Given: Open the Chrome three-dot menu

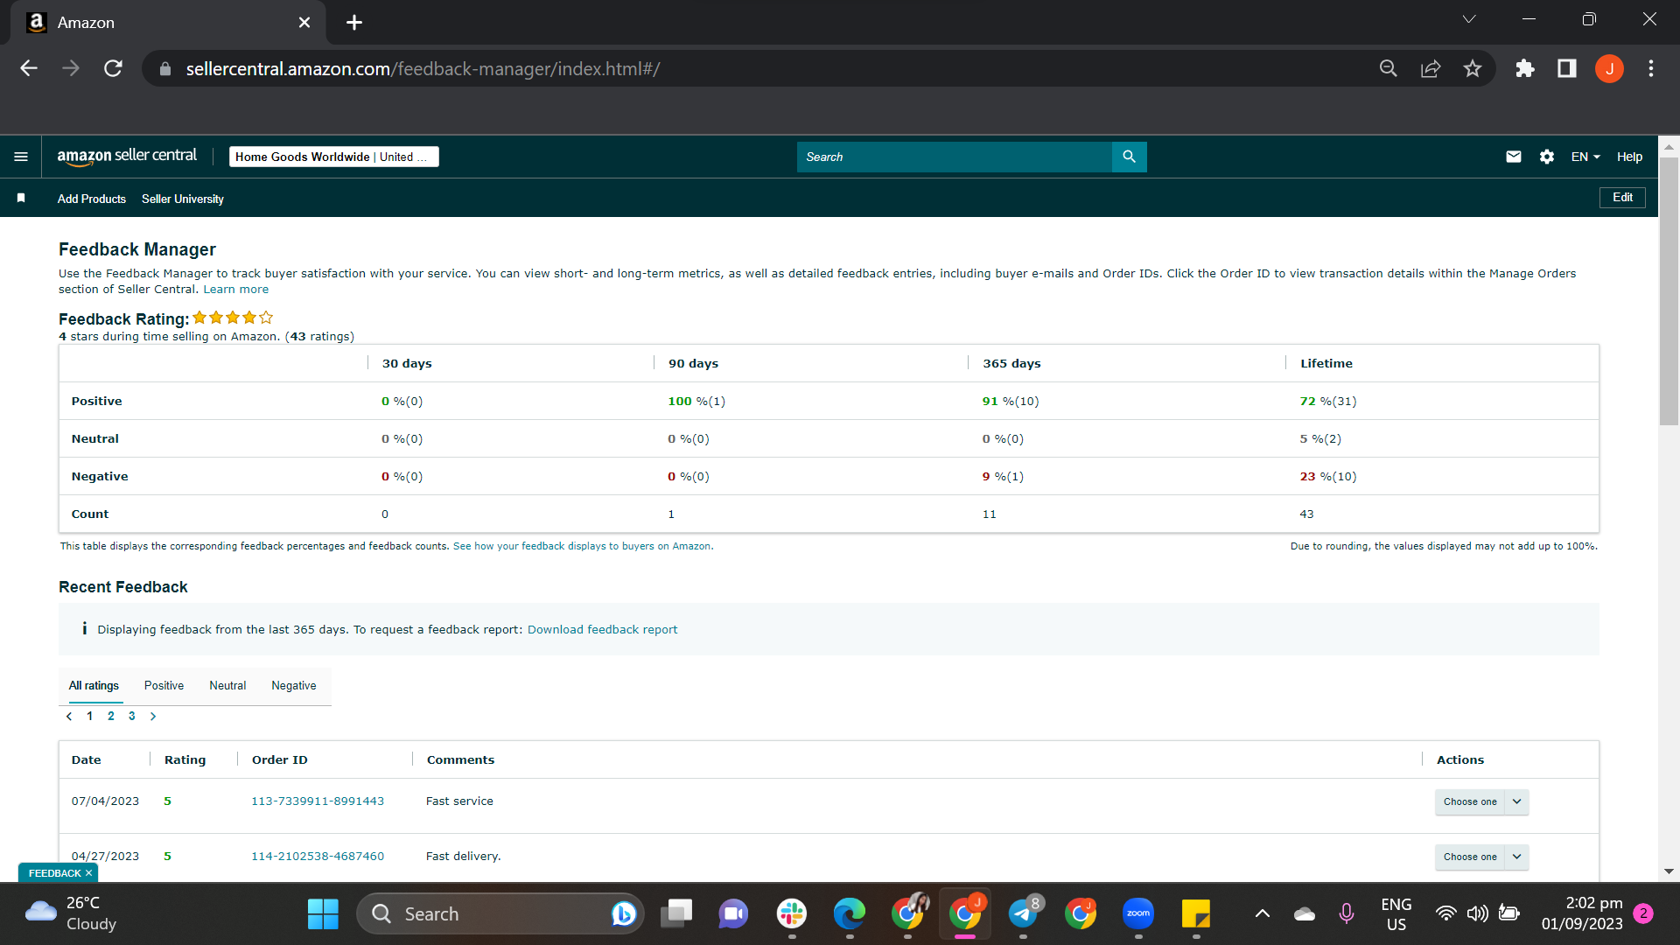Looking at the screenshot, I should [1651, 68].
